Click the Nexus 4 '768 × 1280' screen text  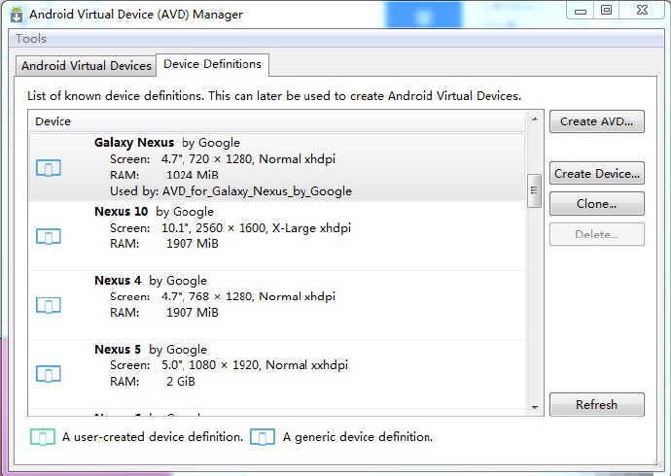(x=221, y=296)
